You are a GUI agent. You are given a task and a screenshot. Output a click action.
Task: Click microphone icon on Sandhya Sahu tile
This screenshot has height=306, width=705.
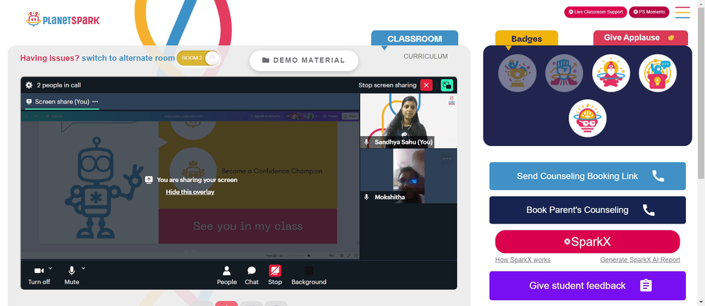point(367,142)
